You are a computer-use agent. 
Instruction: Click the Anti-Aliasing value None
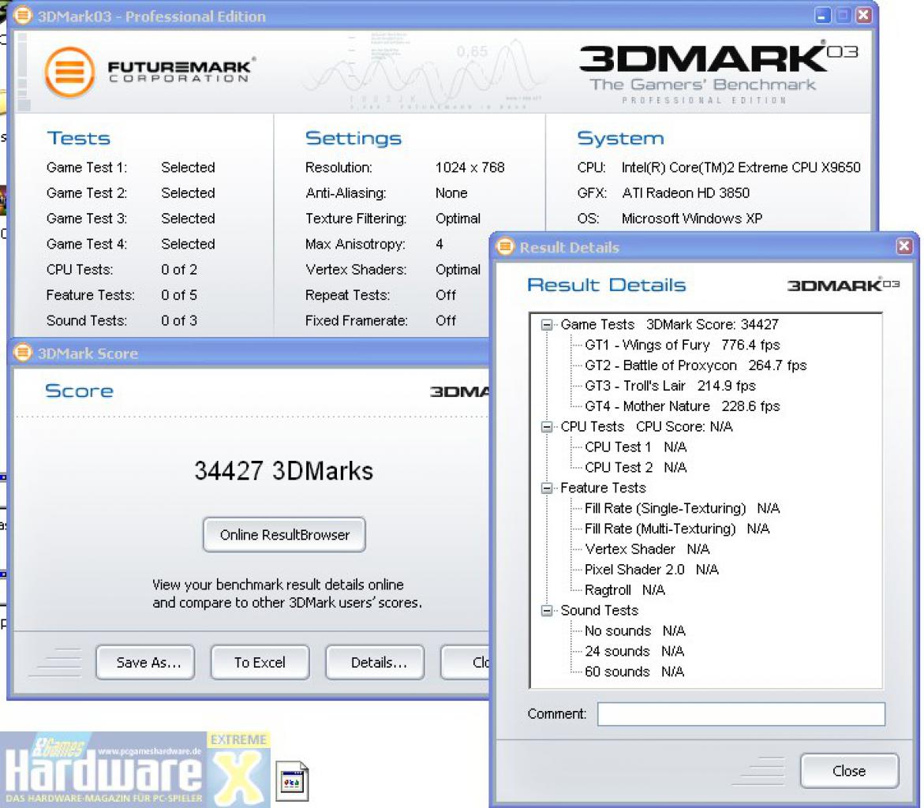pos(451,193)
